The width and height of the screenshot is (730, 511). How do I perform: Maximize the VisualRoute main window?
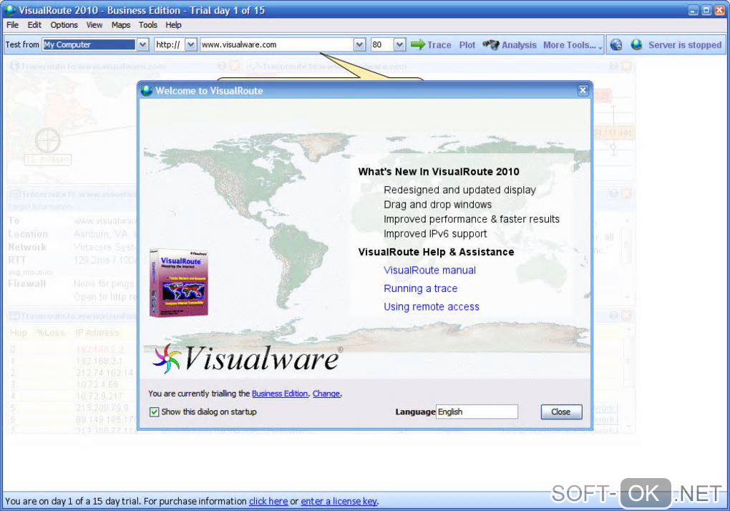[x=706, y=10]
